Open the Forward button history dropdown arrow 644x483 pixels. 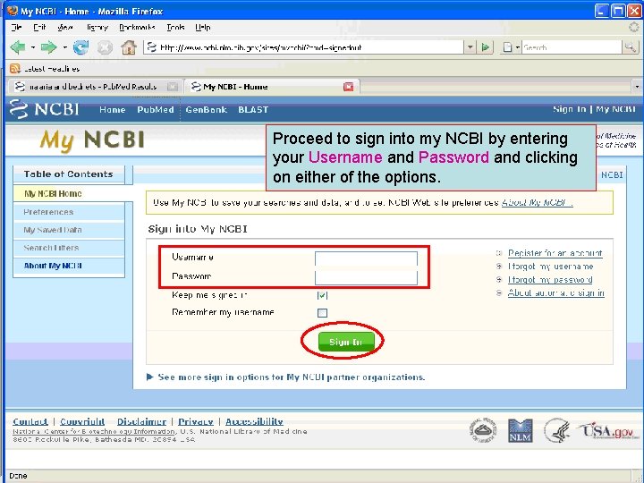[x=65, y=47]
